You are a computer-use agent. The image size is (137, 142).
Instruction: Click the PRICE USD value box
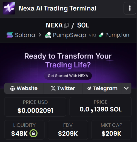(x=35, y=107)
